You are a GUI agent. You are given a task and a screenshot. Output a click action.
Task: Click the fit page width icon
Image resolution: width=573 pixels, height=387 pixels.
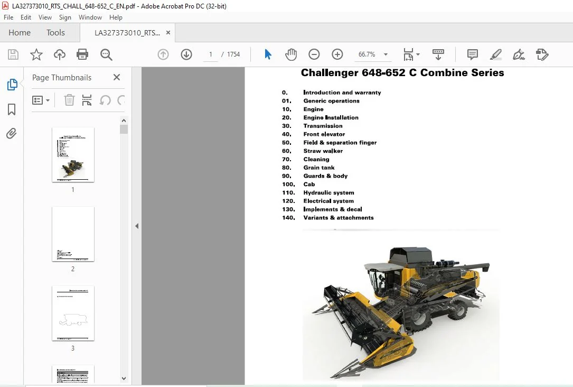408,54
